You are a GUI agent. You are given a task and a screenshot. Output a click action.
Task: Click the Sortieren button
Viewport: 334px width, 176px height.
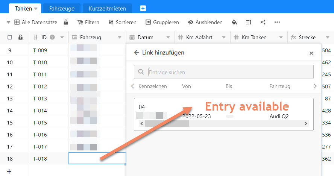coord(122,22)
